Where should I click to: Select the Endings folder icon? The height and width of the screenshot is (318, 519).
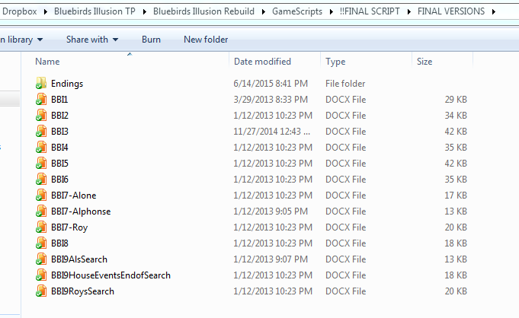click(41, 83)
